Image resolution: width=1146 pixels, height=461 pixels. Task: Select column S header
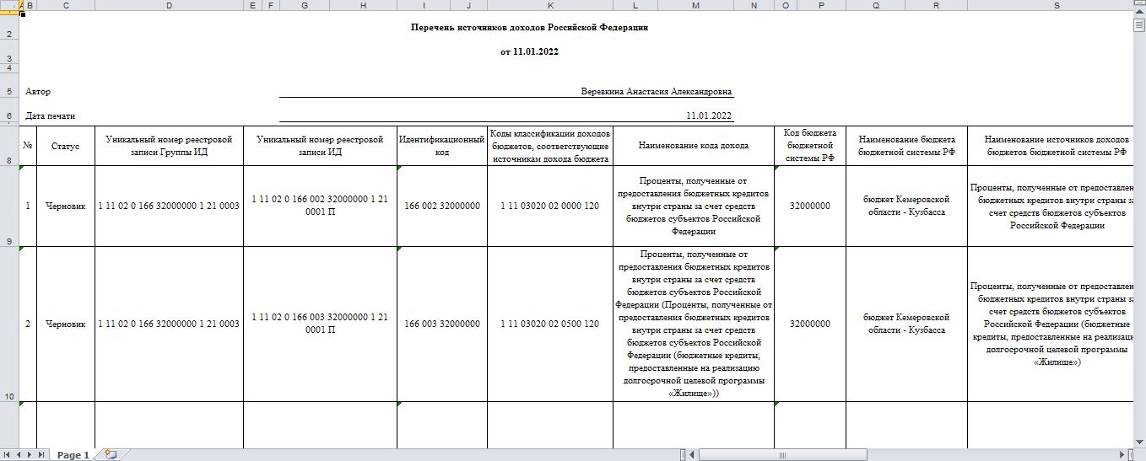1057,5
